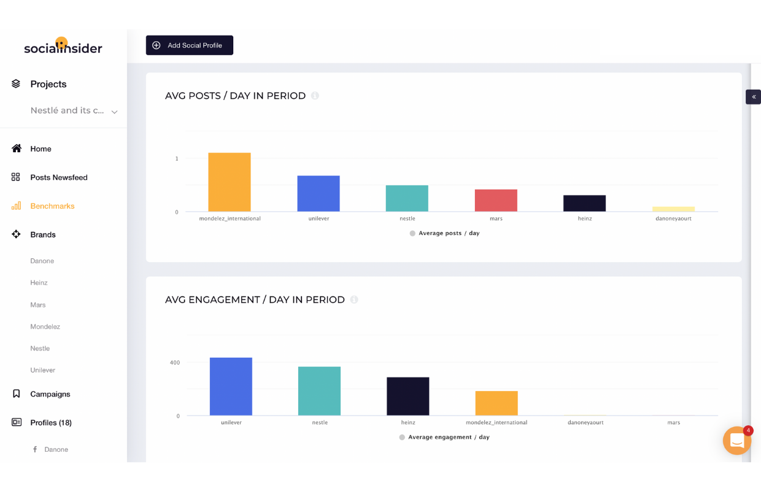Screen dimensions: 761x491
Task: Click the Projects layers icon
Action: (x=17, y=83)
